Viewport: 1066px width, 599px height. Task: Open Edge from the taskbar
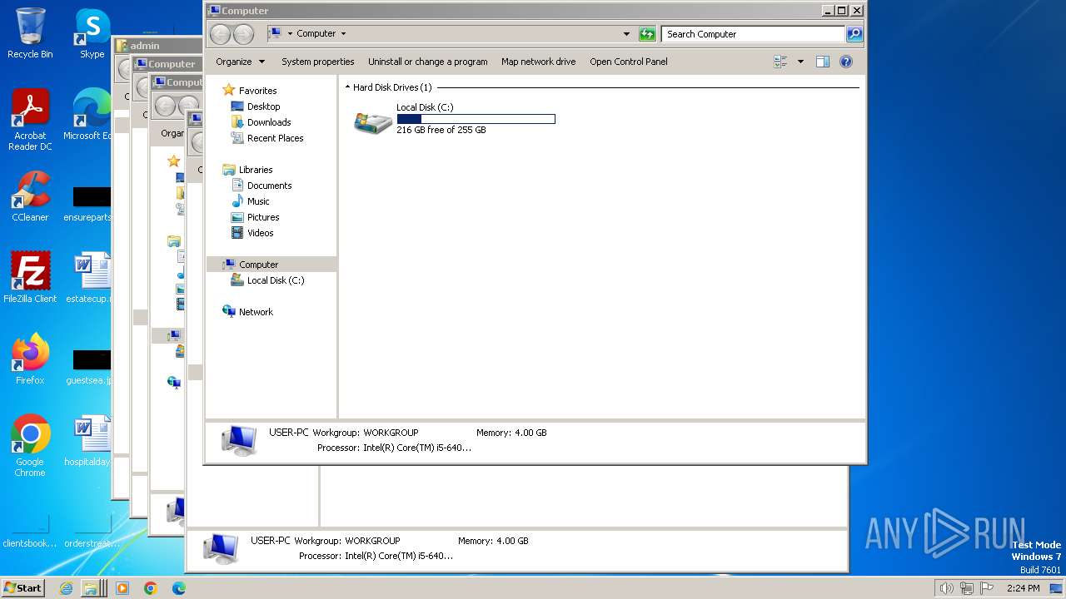pos(179,588)
